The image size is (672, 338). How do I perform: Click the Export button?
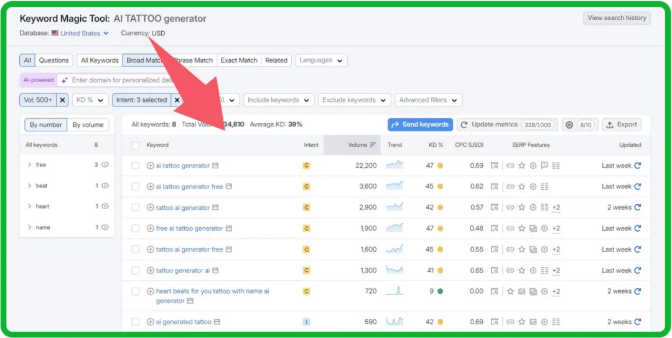[621, 124]
